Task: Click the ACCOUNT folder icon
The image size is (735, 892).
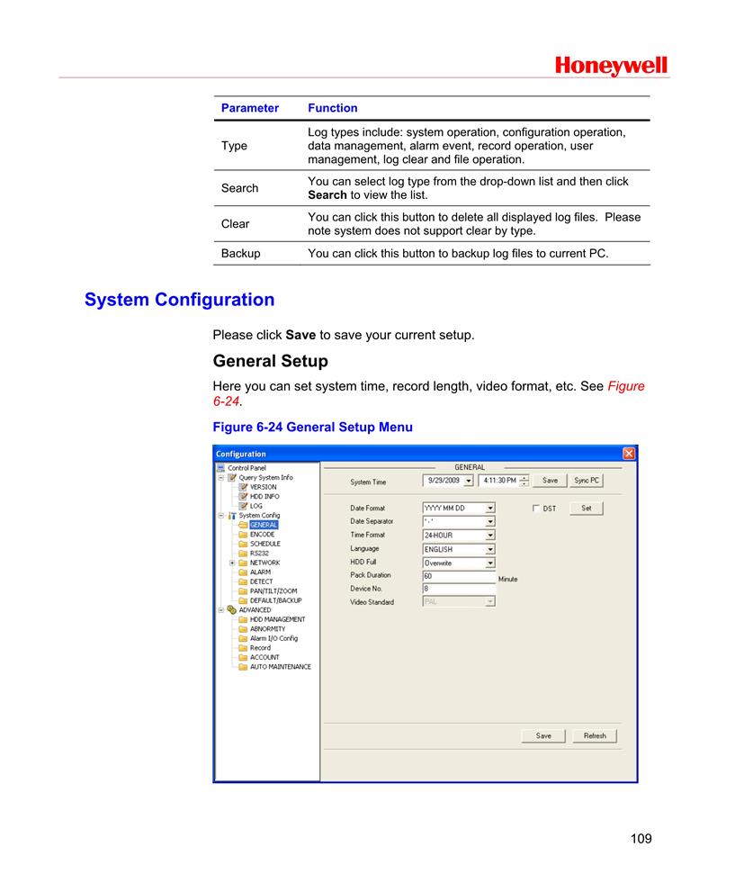Action: click(x=243, y=657)
